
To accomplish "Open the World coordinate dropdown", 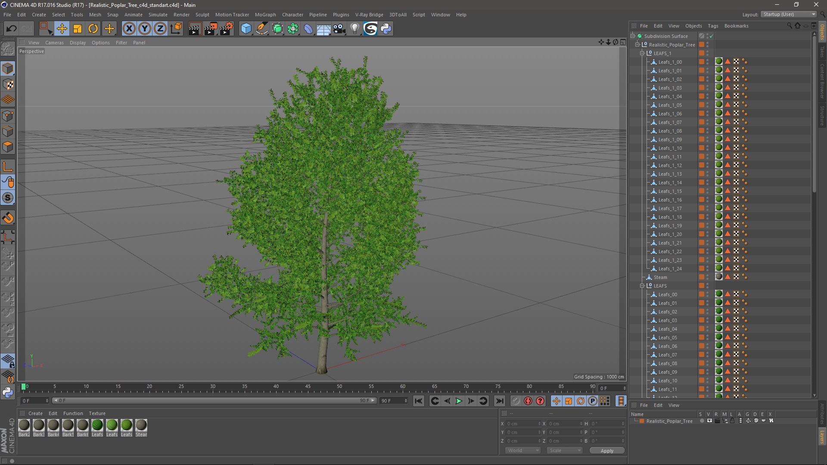I will point(523,450).
